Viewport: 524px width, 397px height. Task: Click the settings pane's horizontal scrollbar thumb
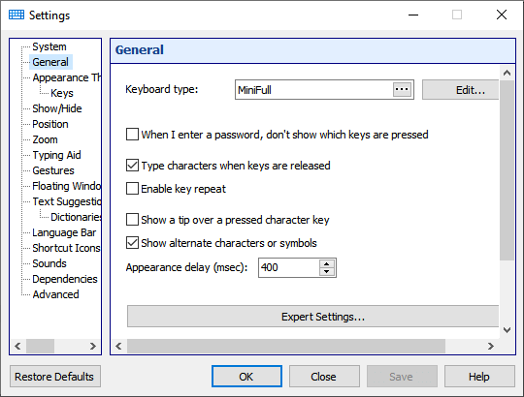(x=286, y=346)
